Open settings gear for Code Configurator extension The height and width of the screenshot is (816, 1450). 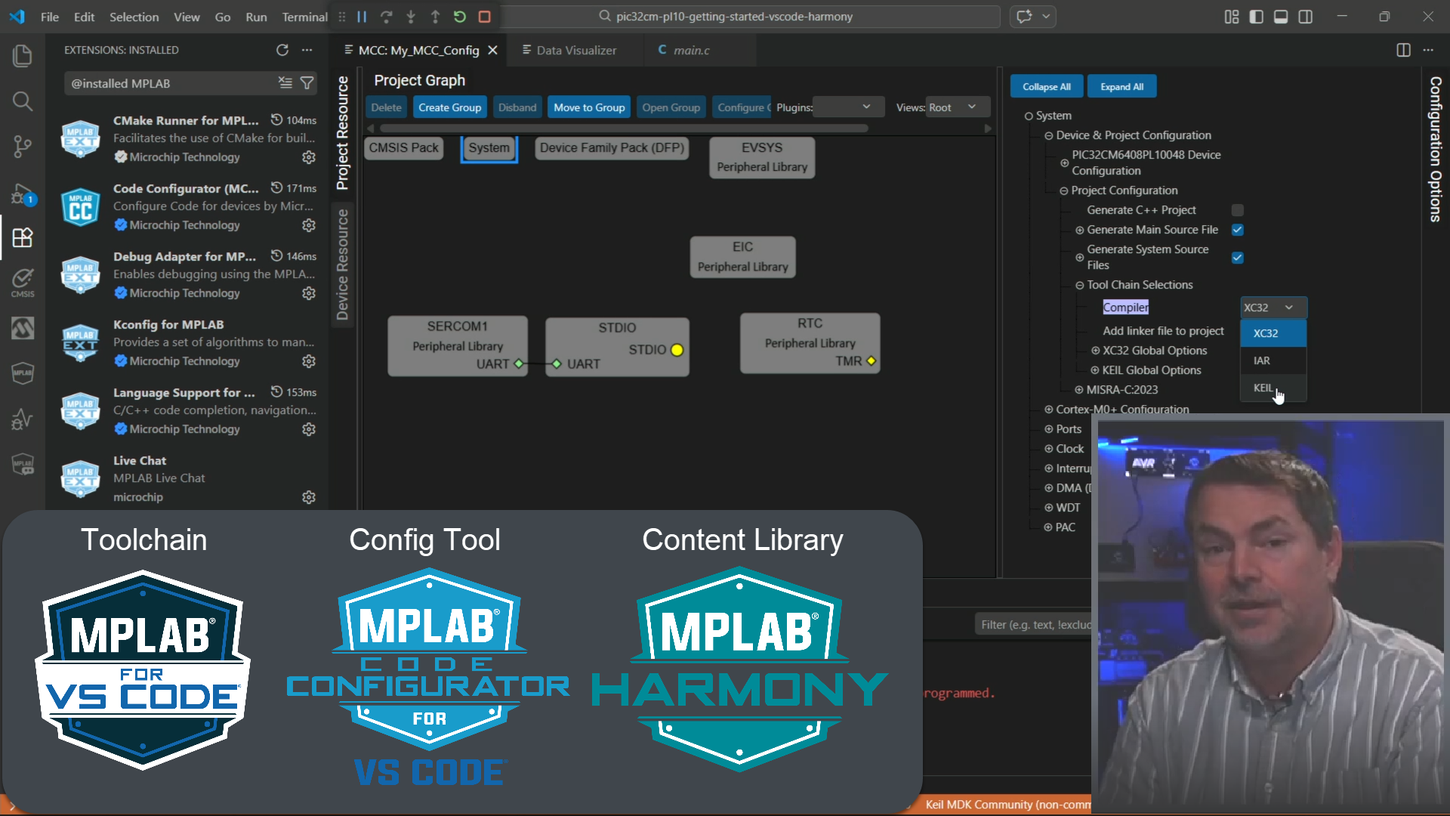click(309, 225)
